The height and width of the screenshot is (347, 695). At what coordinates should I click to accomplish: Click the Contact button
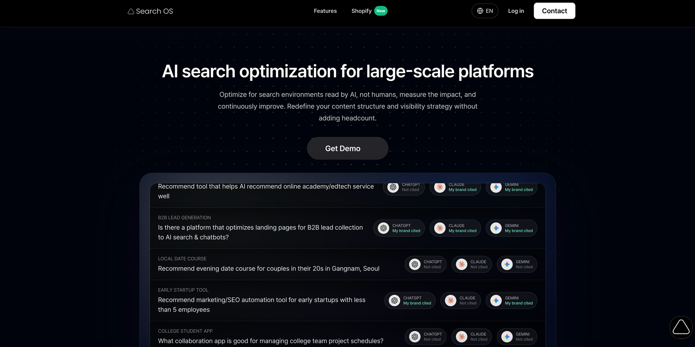pos(554,11)
